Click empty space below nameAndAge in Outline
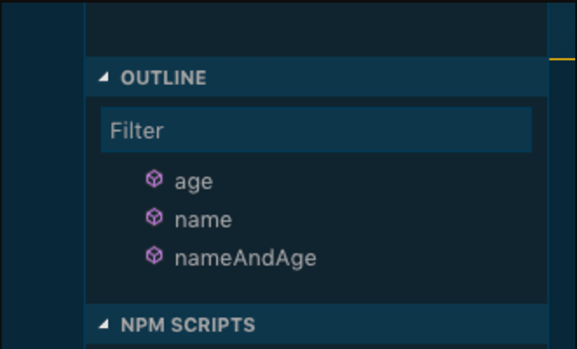Viewport: 577px width, 349px height. point(316,290)
